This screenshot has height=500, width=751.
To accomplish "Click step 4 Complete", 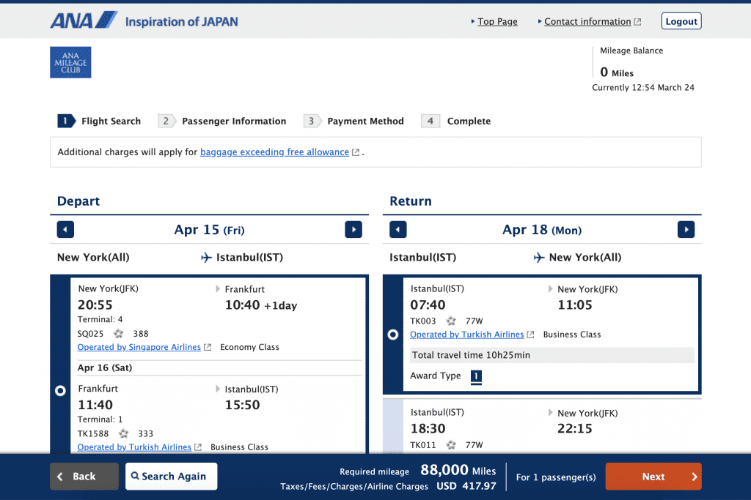I will 456,121.
